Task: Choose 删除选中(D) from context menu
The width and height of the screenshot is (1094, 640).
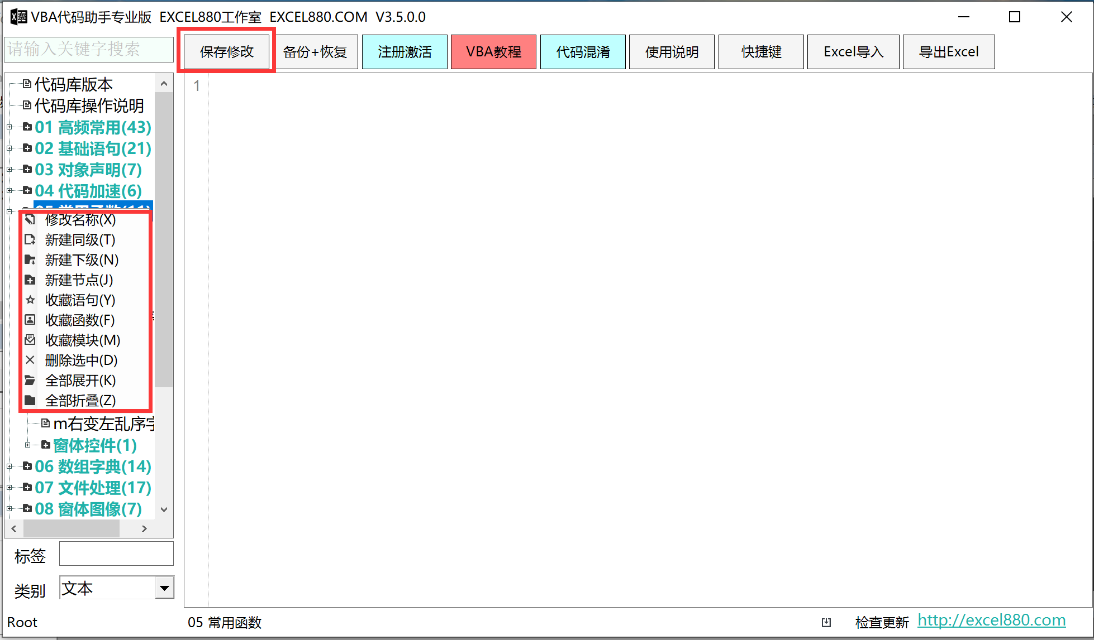Action: pos(85,360)
